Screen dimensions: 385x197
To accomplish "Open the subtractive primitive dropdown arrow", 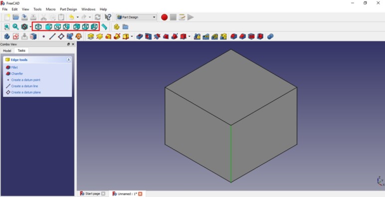I will point(190,36).
